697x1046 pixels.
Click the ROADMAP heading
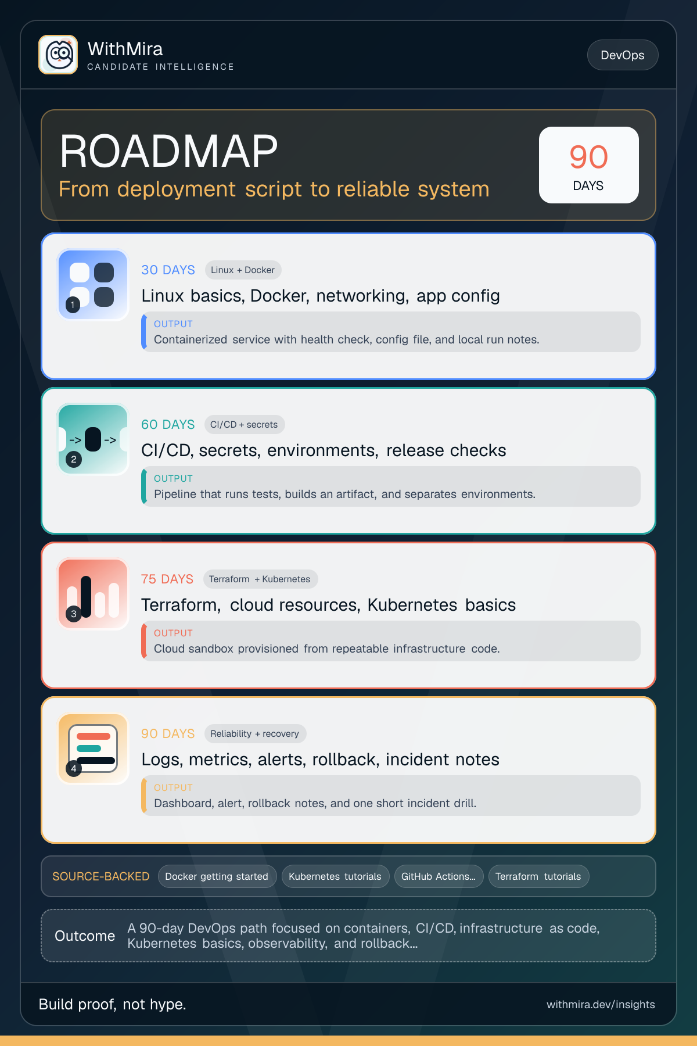169,151
